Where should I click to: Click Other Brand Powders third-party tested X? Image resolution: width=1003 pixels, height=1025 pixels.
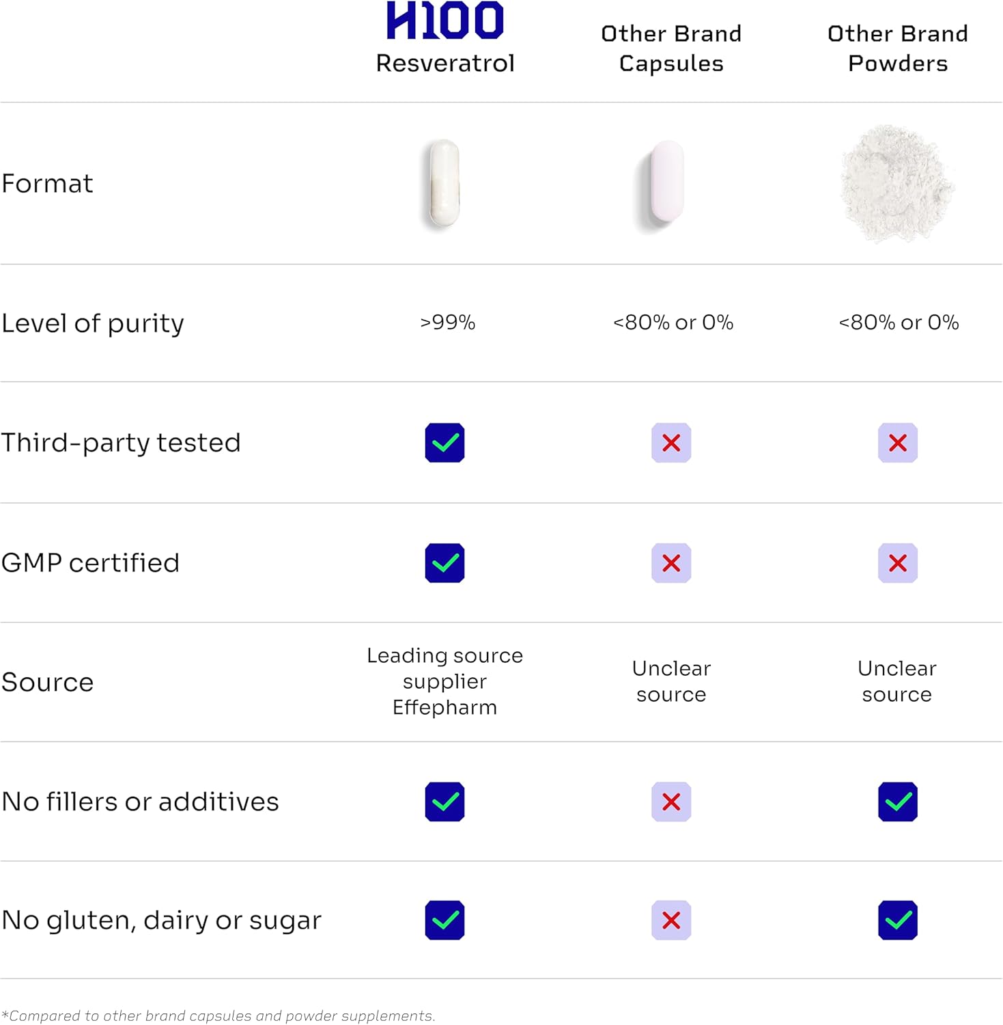click(x=897, y=443)
